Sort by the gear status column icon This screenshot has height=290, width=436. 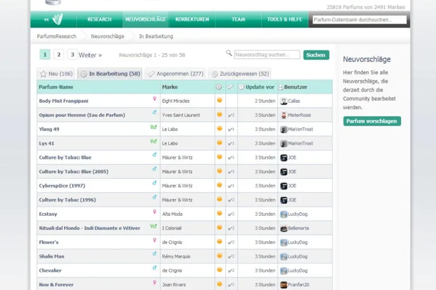click(x=219, y=87)
